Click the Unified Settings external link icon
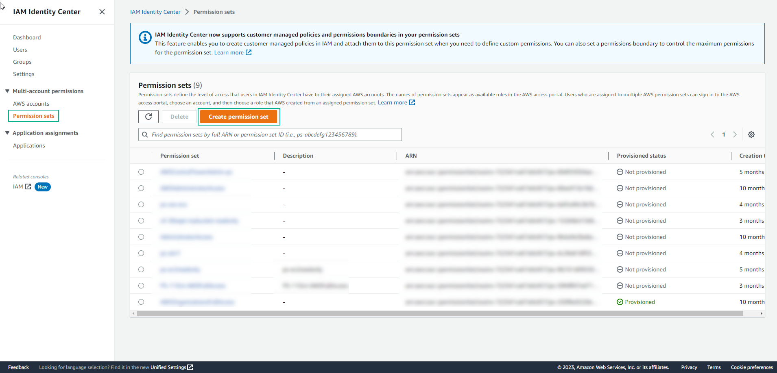777x373 pixels. tap(190, 367)
